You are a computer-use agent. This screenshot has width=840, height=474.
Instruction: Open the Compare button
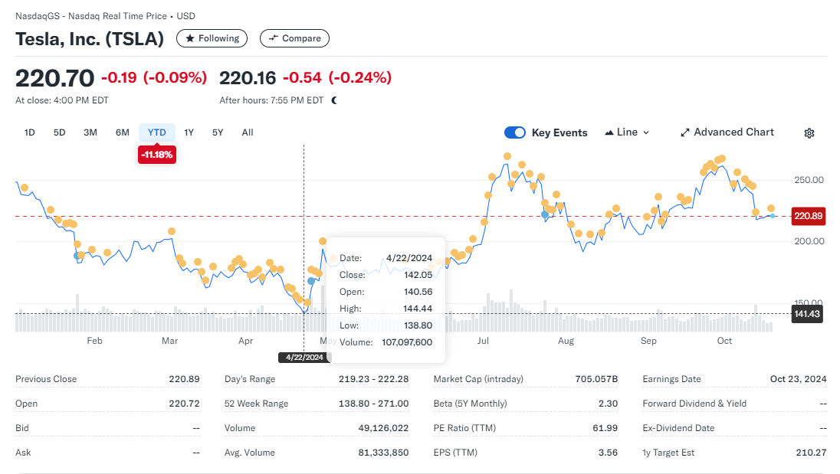click(294, 38)
